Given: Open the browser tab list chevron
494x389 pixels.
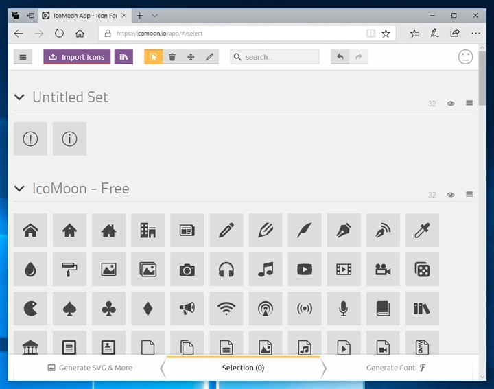Looking at the screenshot, I should point(154,16).
